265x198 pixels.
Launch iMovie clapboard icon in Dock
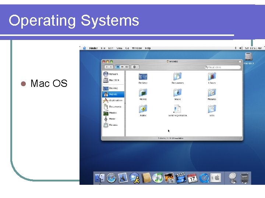(x=180, y=178)
